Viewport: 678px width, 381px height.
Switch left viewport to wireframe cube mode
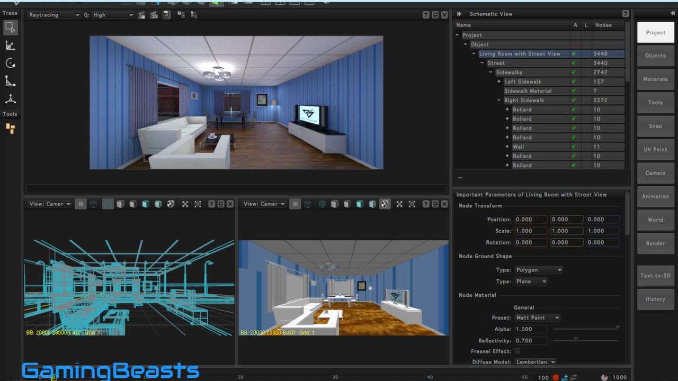click(x=94, y=204)
